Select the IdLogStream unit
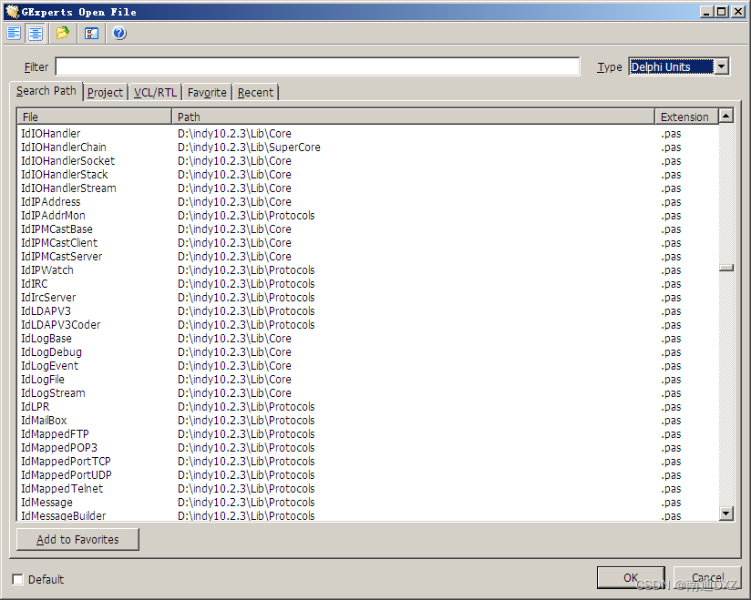Screen dimensions: 751x600 (368, 392)
